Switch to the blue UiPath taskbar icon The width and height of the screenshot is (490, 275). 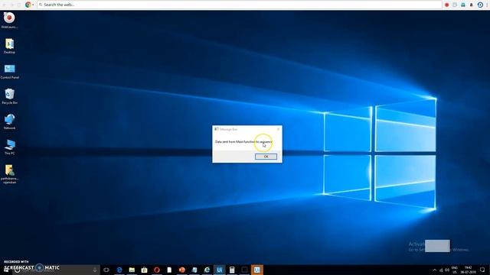click(x=220, y=270)
